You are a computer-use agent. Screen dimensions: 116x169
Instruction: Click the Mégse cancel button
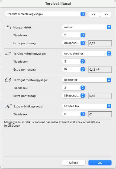point(74,163)
